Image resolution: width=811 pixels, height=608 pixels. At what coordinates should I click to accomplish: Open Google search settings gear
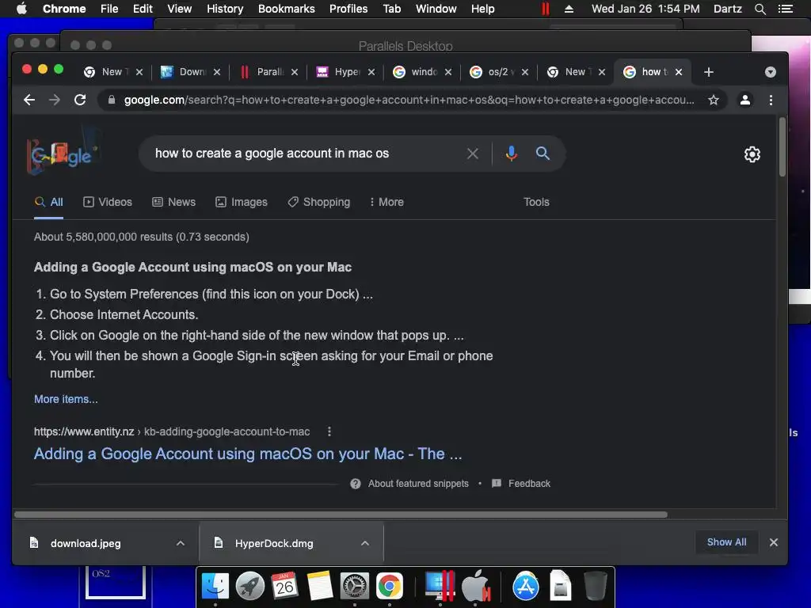click(752, 154)
